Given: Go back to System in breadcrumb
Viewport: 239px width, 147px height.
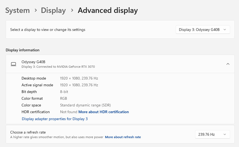Looking at the screenshot, I should click(18, 10).
